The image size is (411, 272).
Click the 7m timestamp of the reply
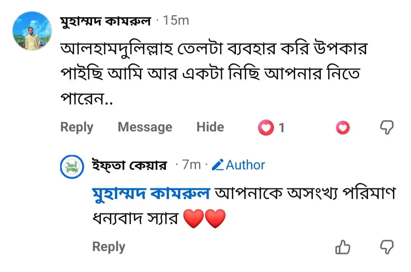[191, 165]
